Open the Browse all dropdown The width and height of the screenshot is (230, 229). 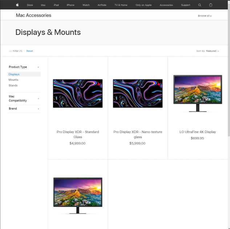(205, 16)
